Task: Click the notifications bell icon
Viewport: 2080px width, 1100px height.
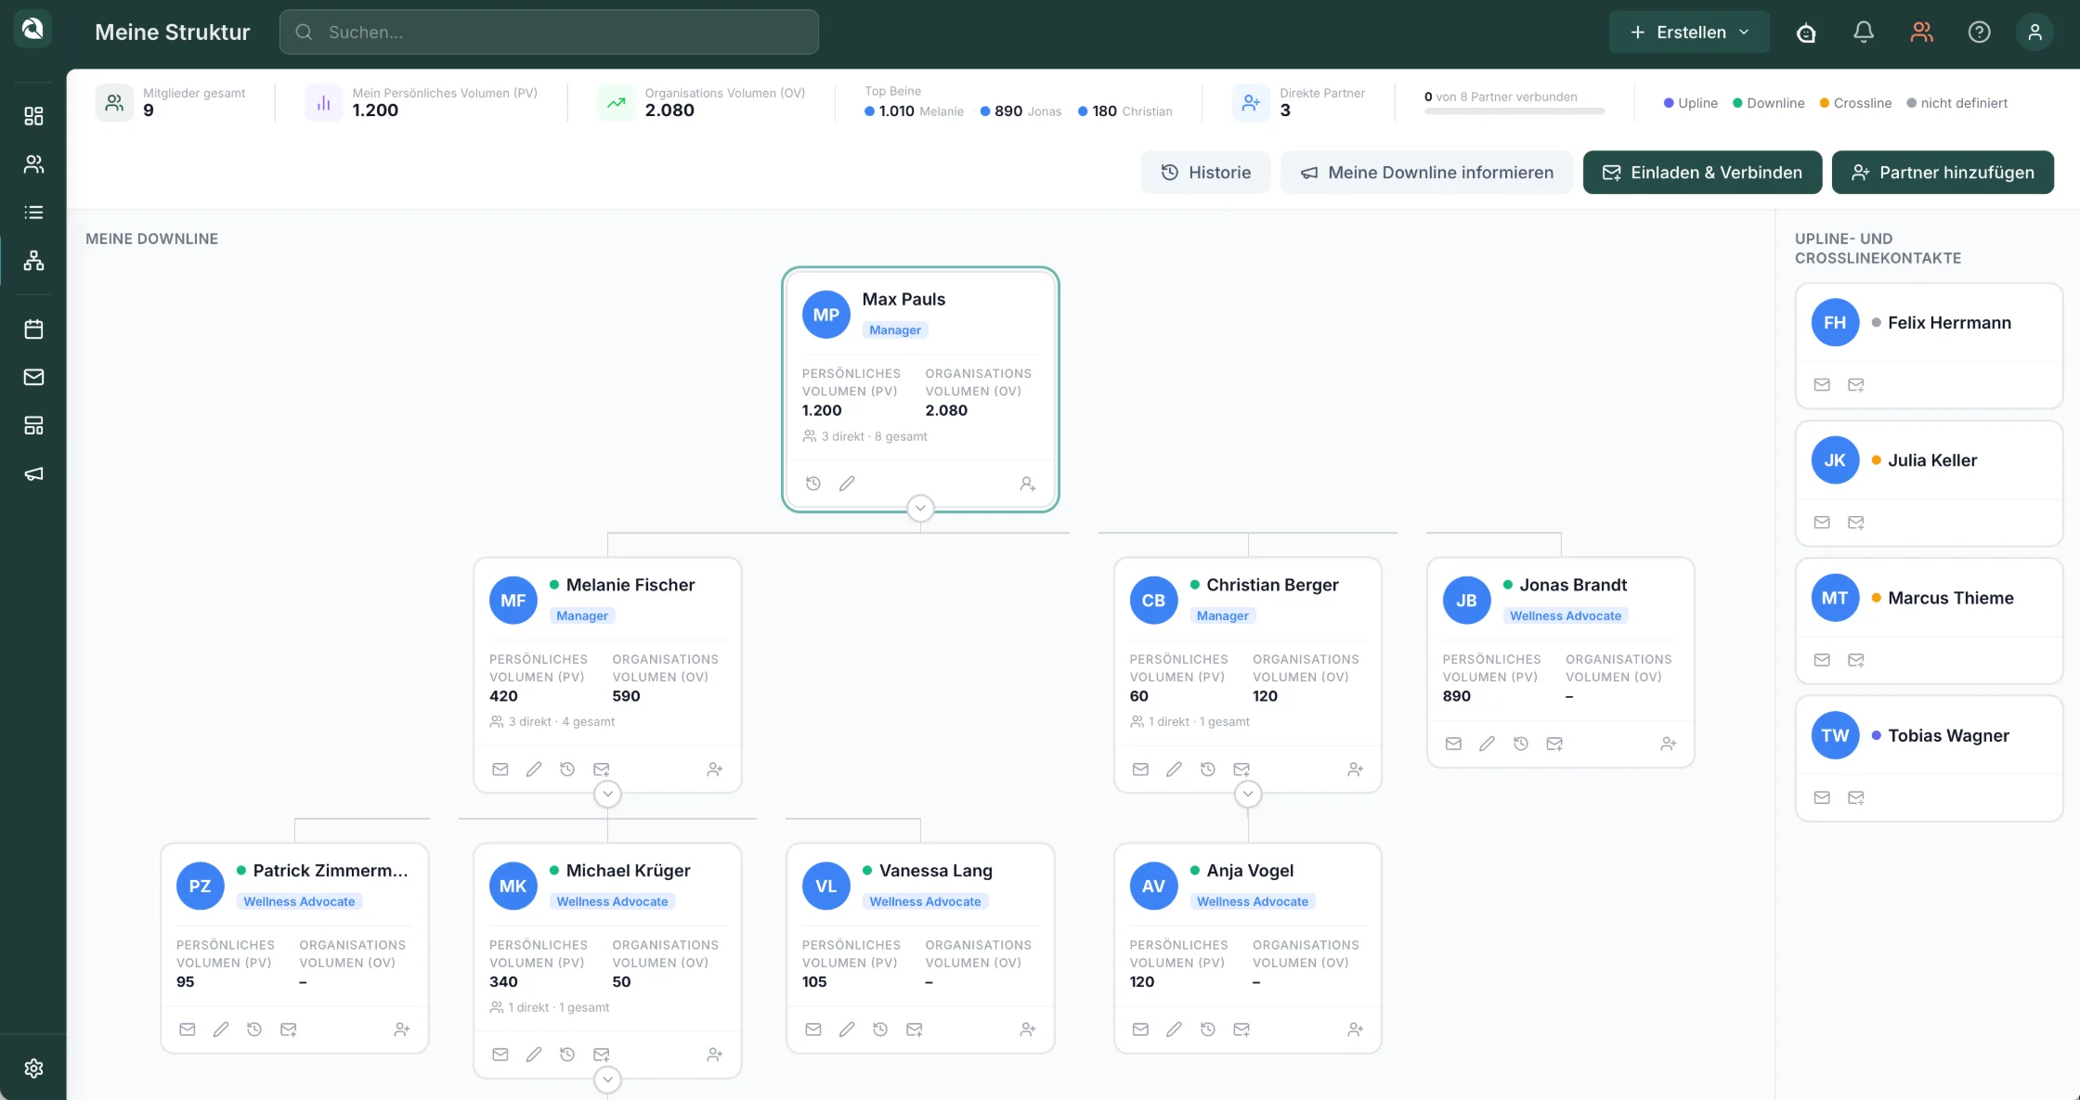Action: pyautogui.click(x=1864, y=32)
